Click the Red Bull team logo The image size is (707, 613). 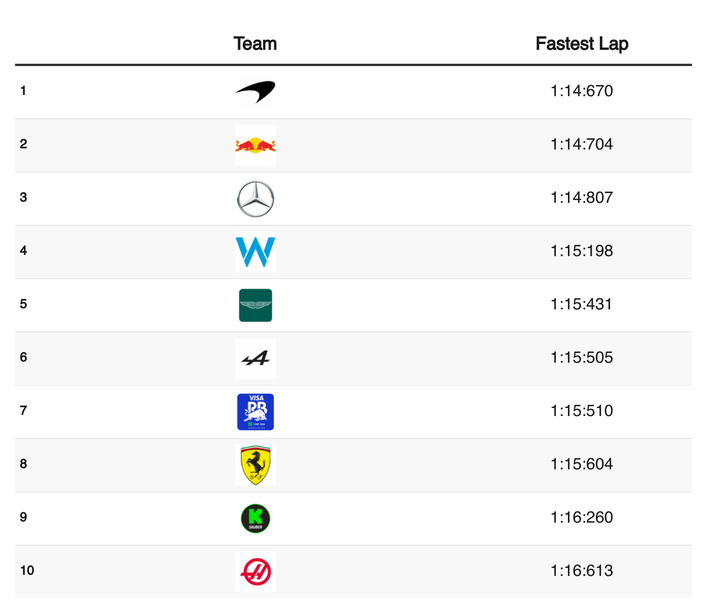point(255,145)
